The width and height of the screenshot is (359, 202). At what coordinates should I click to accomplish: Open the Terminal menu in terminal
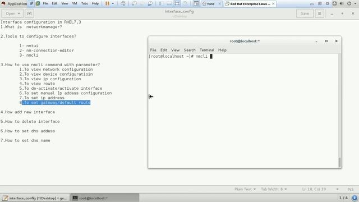[x=207, y=50]
